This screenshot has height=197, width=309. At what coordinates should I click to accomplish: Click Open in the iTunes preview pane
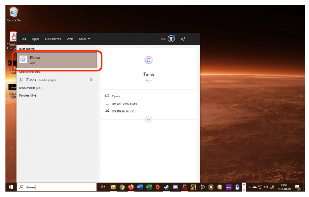(x=116, y=96)
